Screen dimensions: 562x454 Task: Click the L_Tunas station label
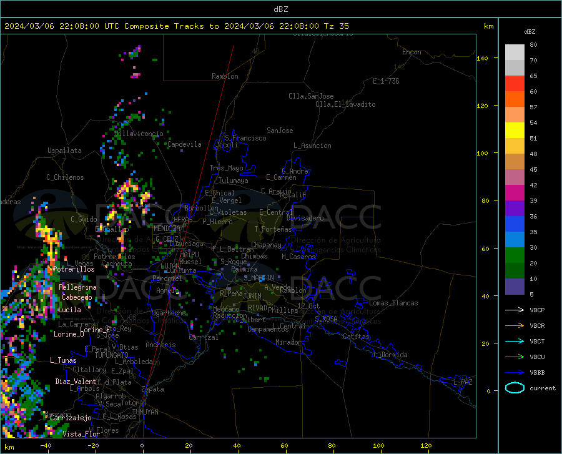(x=63, y=360)
